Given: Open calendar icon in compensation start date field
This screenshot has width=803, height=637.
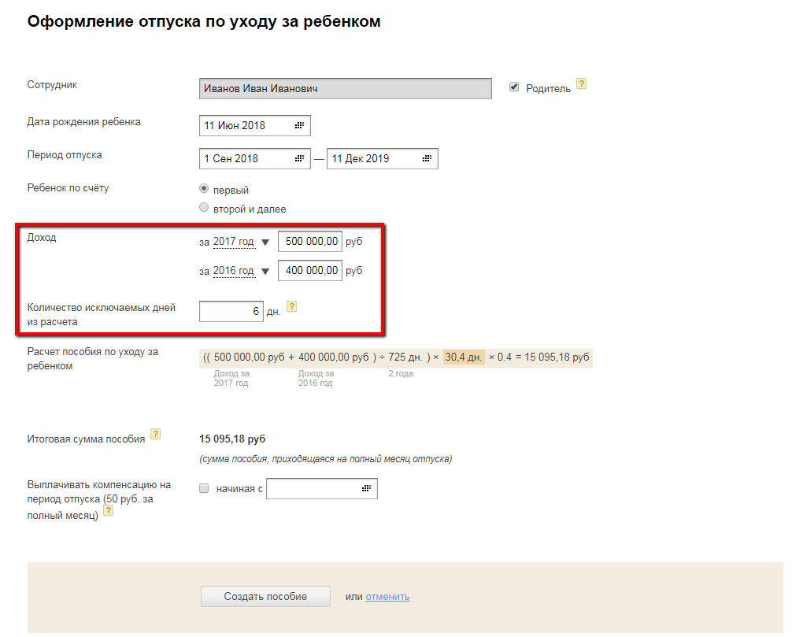Looking at the screenshot, I should pos(366,489).
